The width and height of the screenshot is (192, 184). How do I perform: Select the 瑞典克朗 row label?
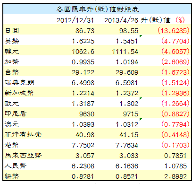click(19, 83)
